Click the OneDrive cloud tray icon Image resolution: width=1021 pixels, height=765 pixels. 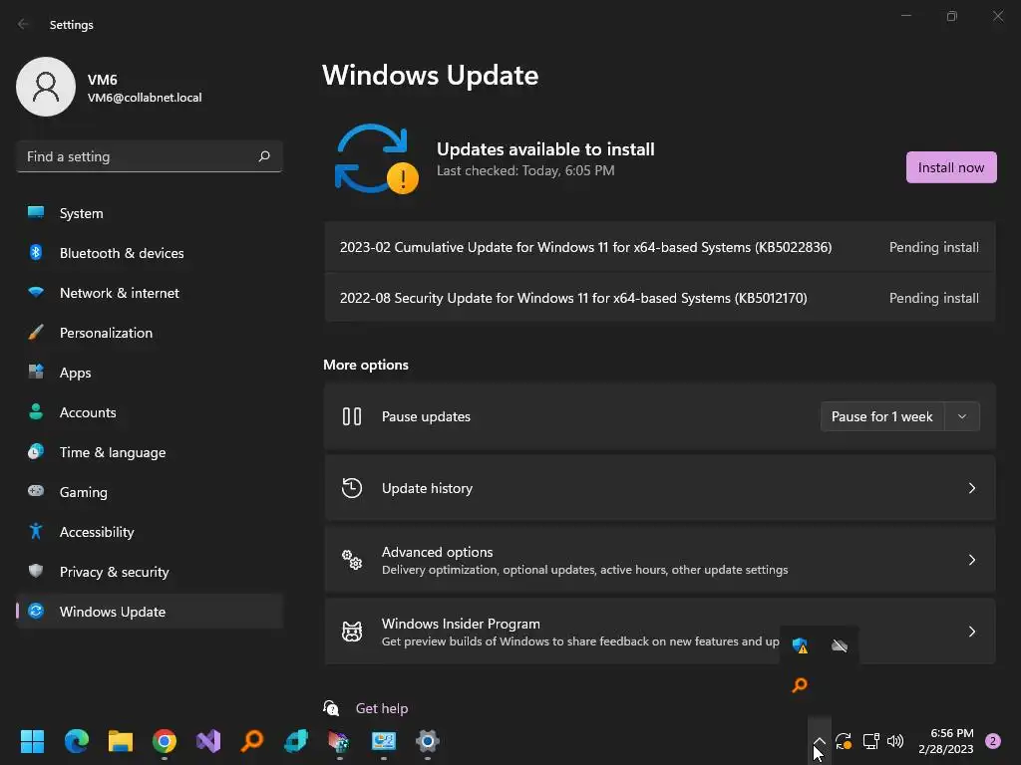tap(840, 645)
